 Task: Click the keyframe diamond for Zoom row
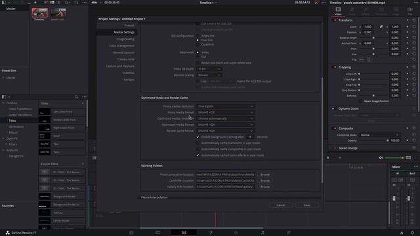click(408, 27)
